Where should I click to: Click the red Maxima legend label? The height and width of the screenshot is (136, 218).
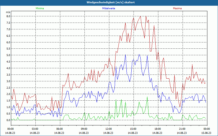pos(177,8)
